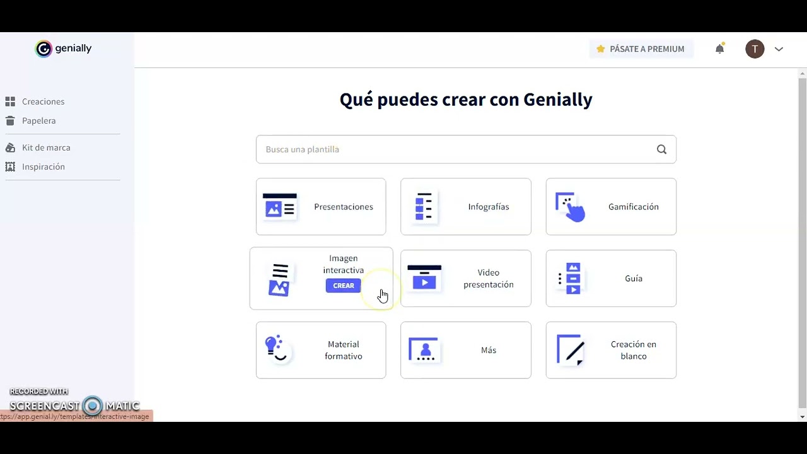
Task: Click the CREAR button
Action: (x=344, y=286)
